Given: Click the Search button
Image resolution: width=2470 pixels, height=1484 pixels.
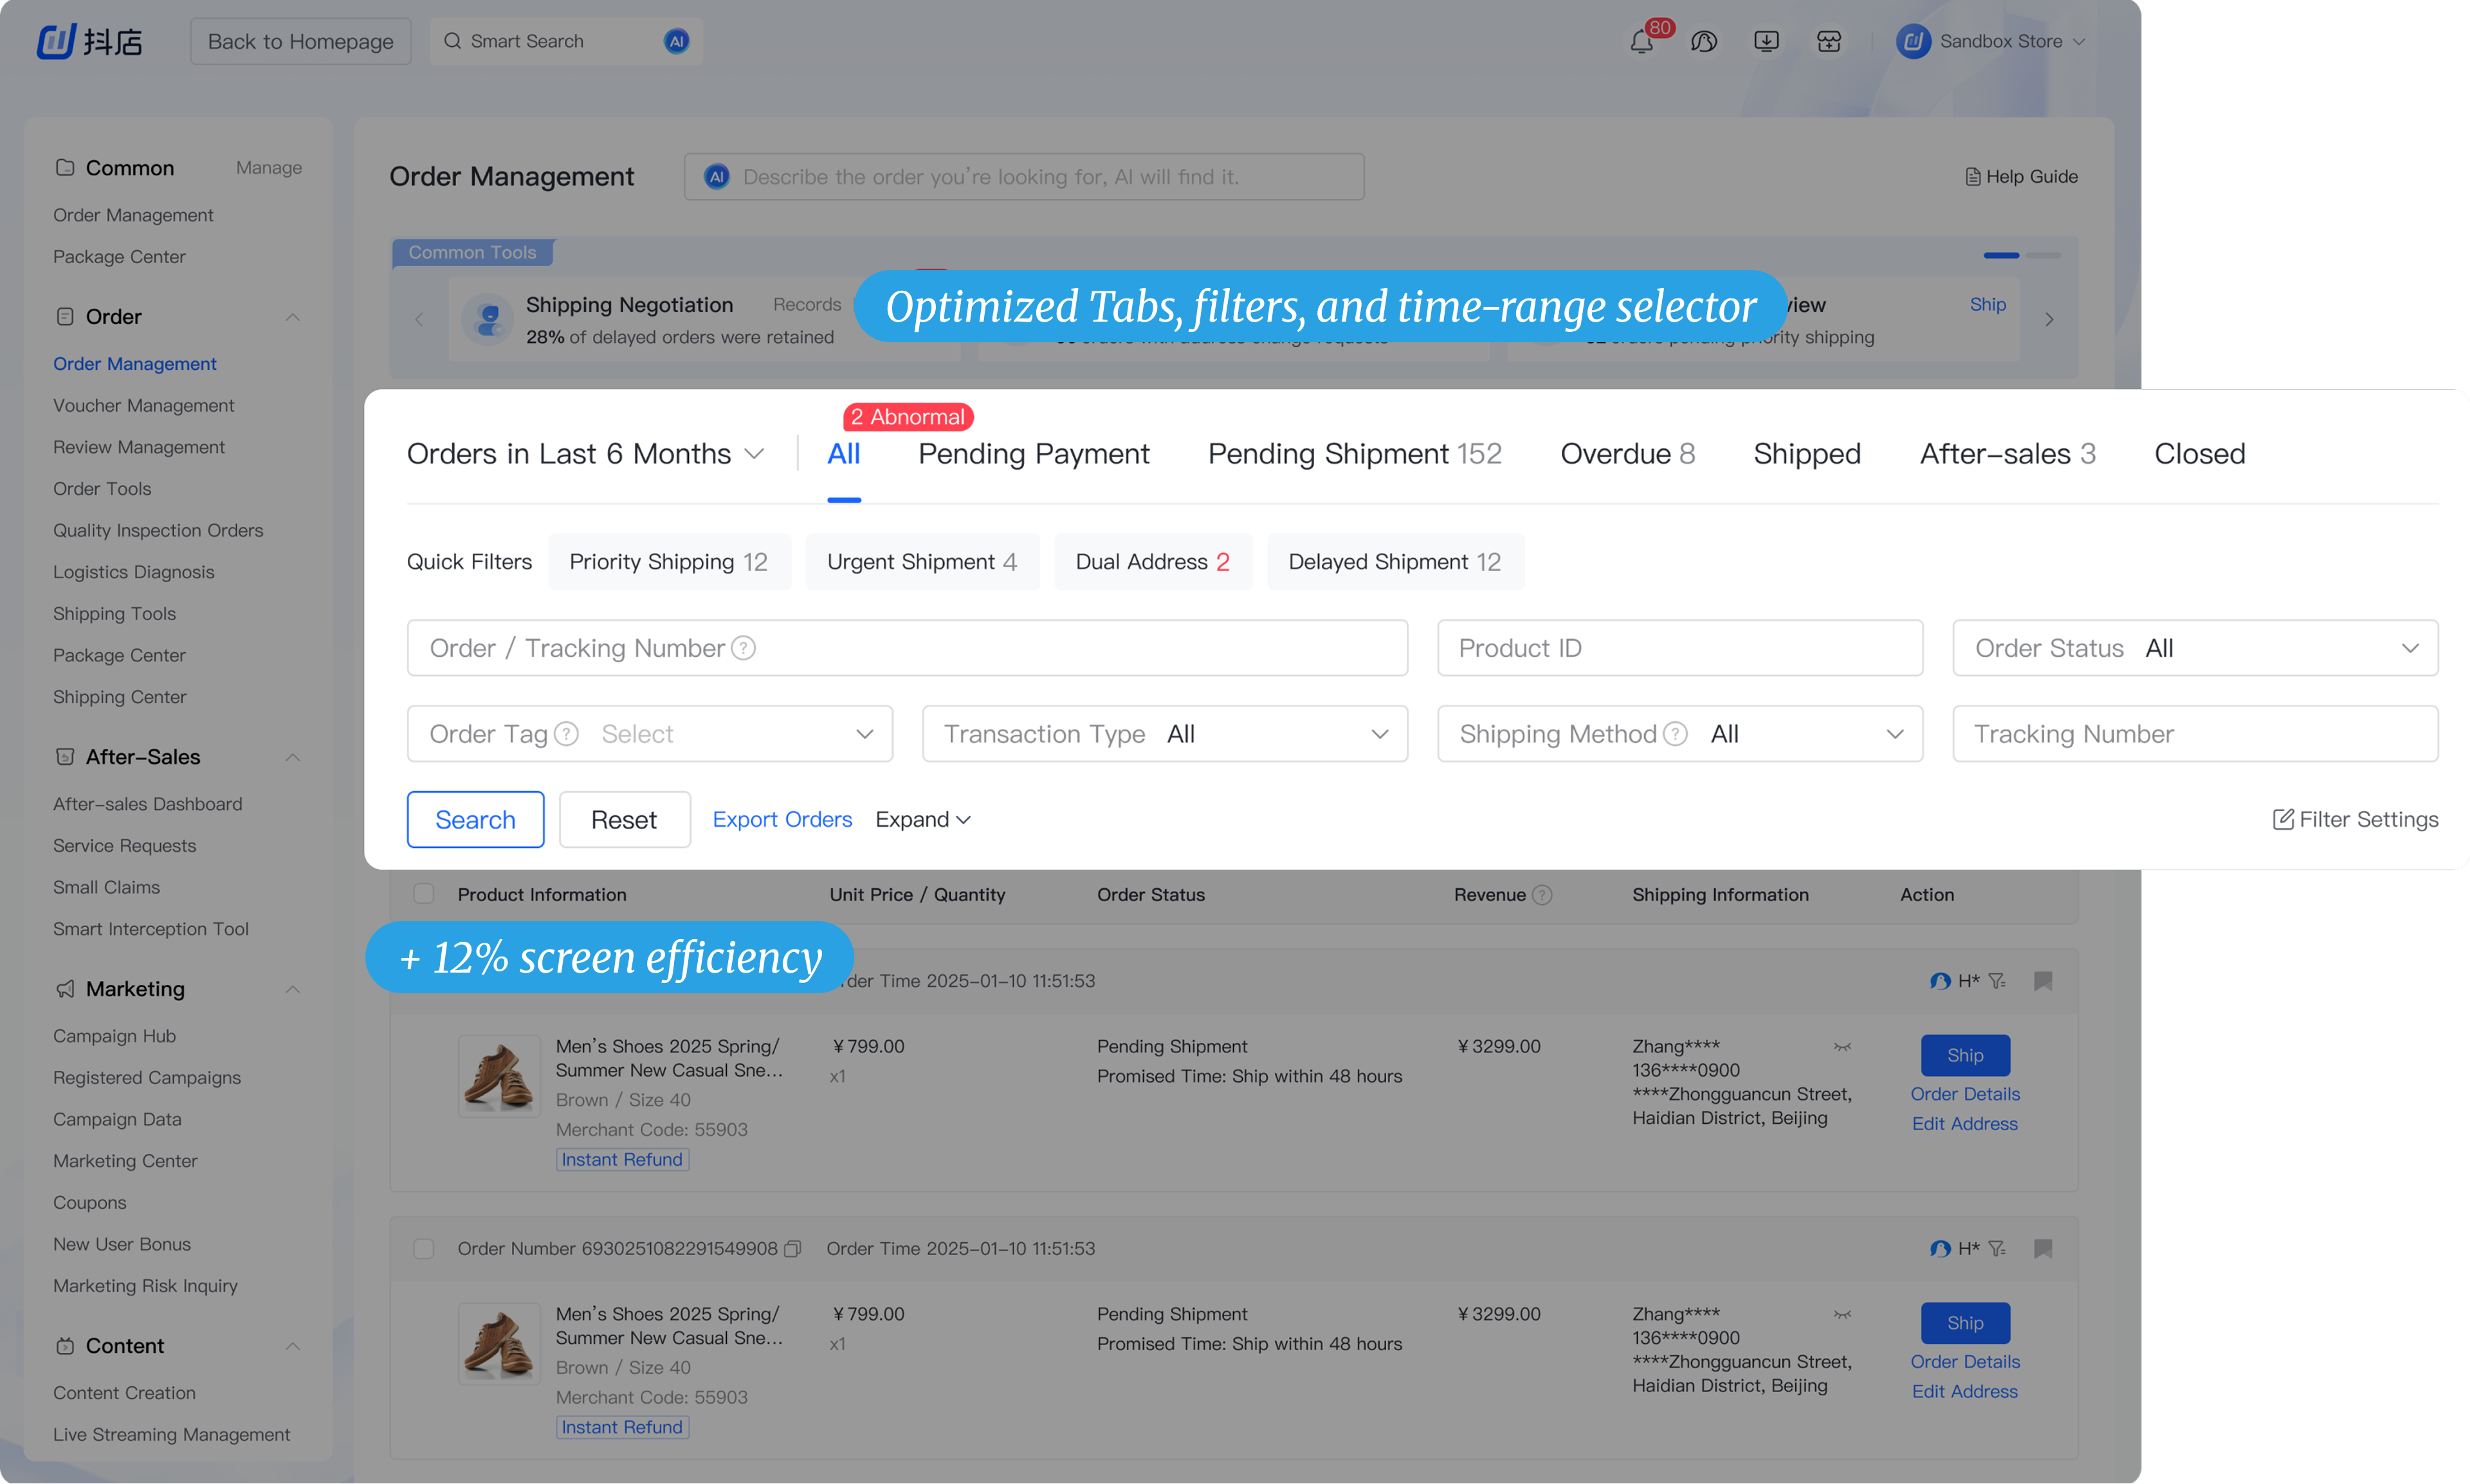Looking at the screenshot, I should (x=476, y=820).
